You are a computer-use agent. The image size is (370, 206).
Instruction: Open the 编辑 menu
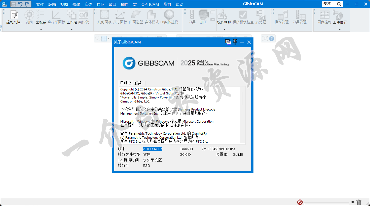(x=52, y=4)
